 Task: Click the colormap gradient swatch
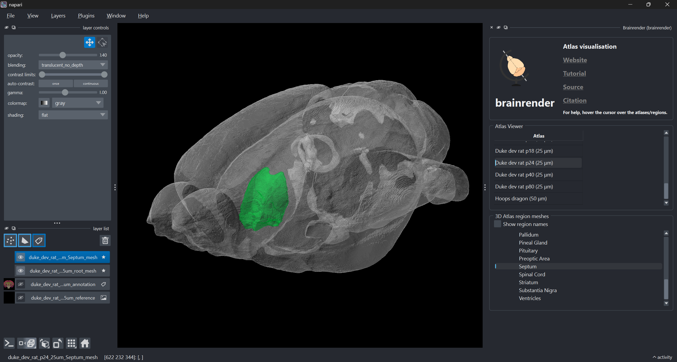coord(44,103)
